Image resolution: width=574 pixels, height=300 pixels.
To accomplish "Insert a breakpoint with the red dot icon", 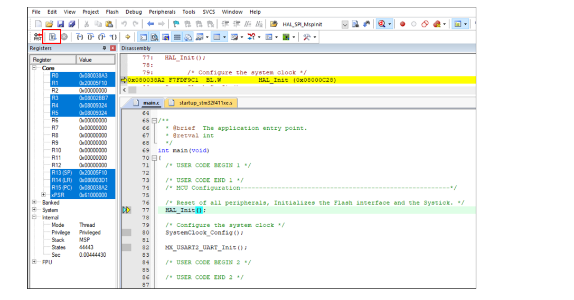I will pyautogui.click(x=402, y=24).
